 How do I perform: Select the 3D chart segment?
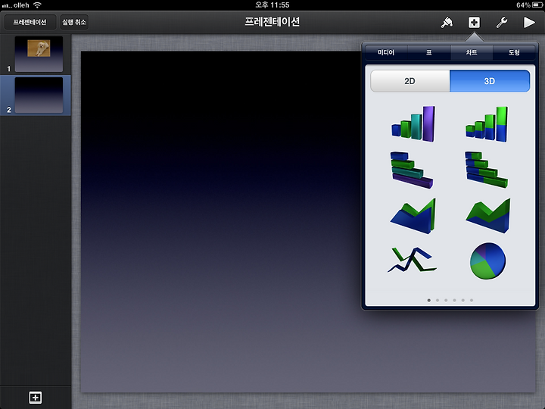coord(490,81)
